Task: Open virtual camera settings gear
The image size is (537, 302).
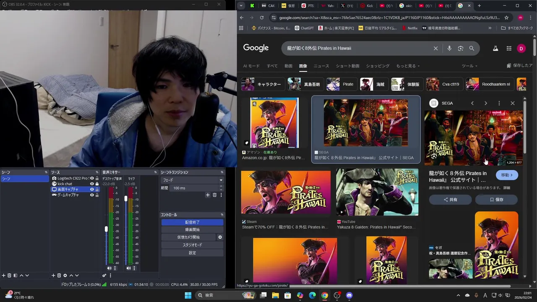Action: 220,237
